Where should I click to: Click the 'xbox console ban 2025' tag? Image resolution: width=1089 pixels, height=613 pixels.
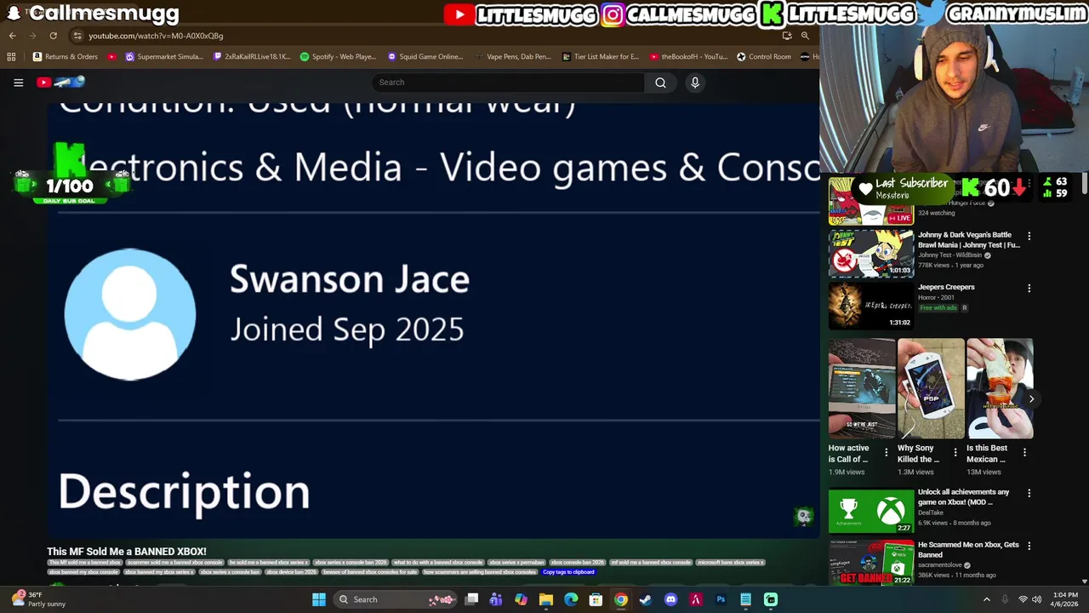point(577,563)
